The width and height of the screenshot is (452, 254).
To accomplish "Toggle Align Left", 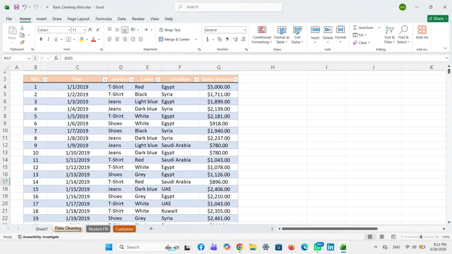I will click(109, 39).
